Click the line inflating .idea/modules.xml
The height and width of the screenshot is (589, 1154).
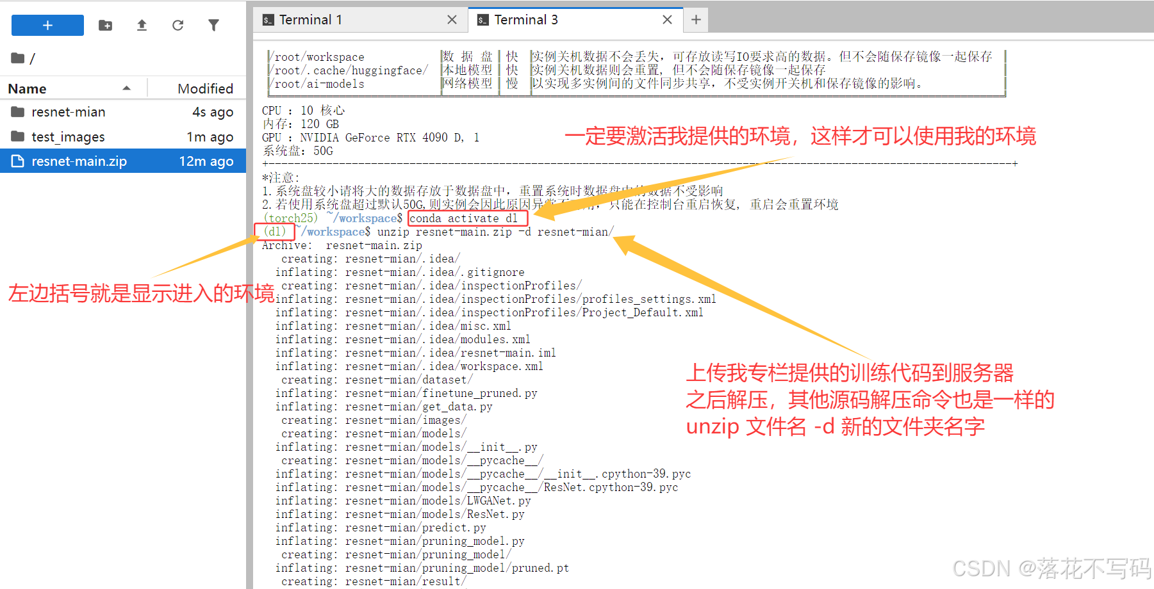click(x=403, y=339)
